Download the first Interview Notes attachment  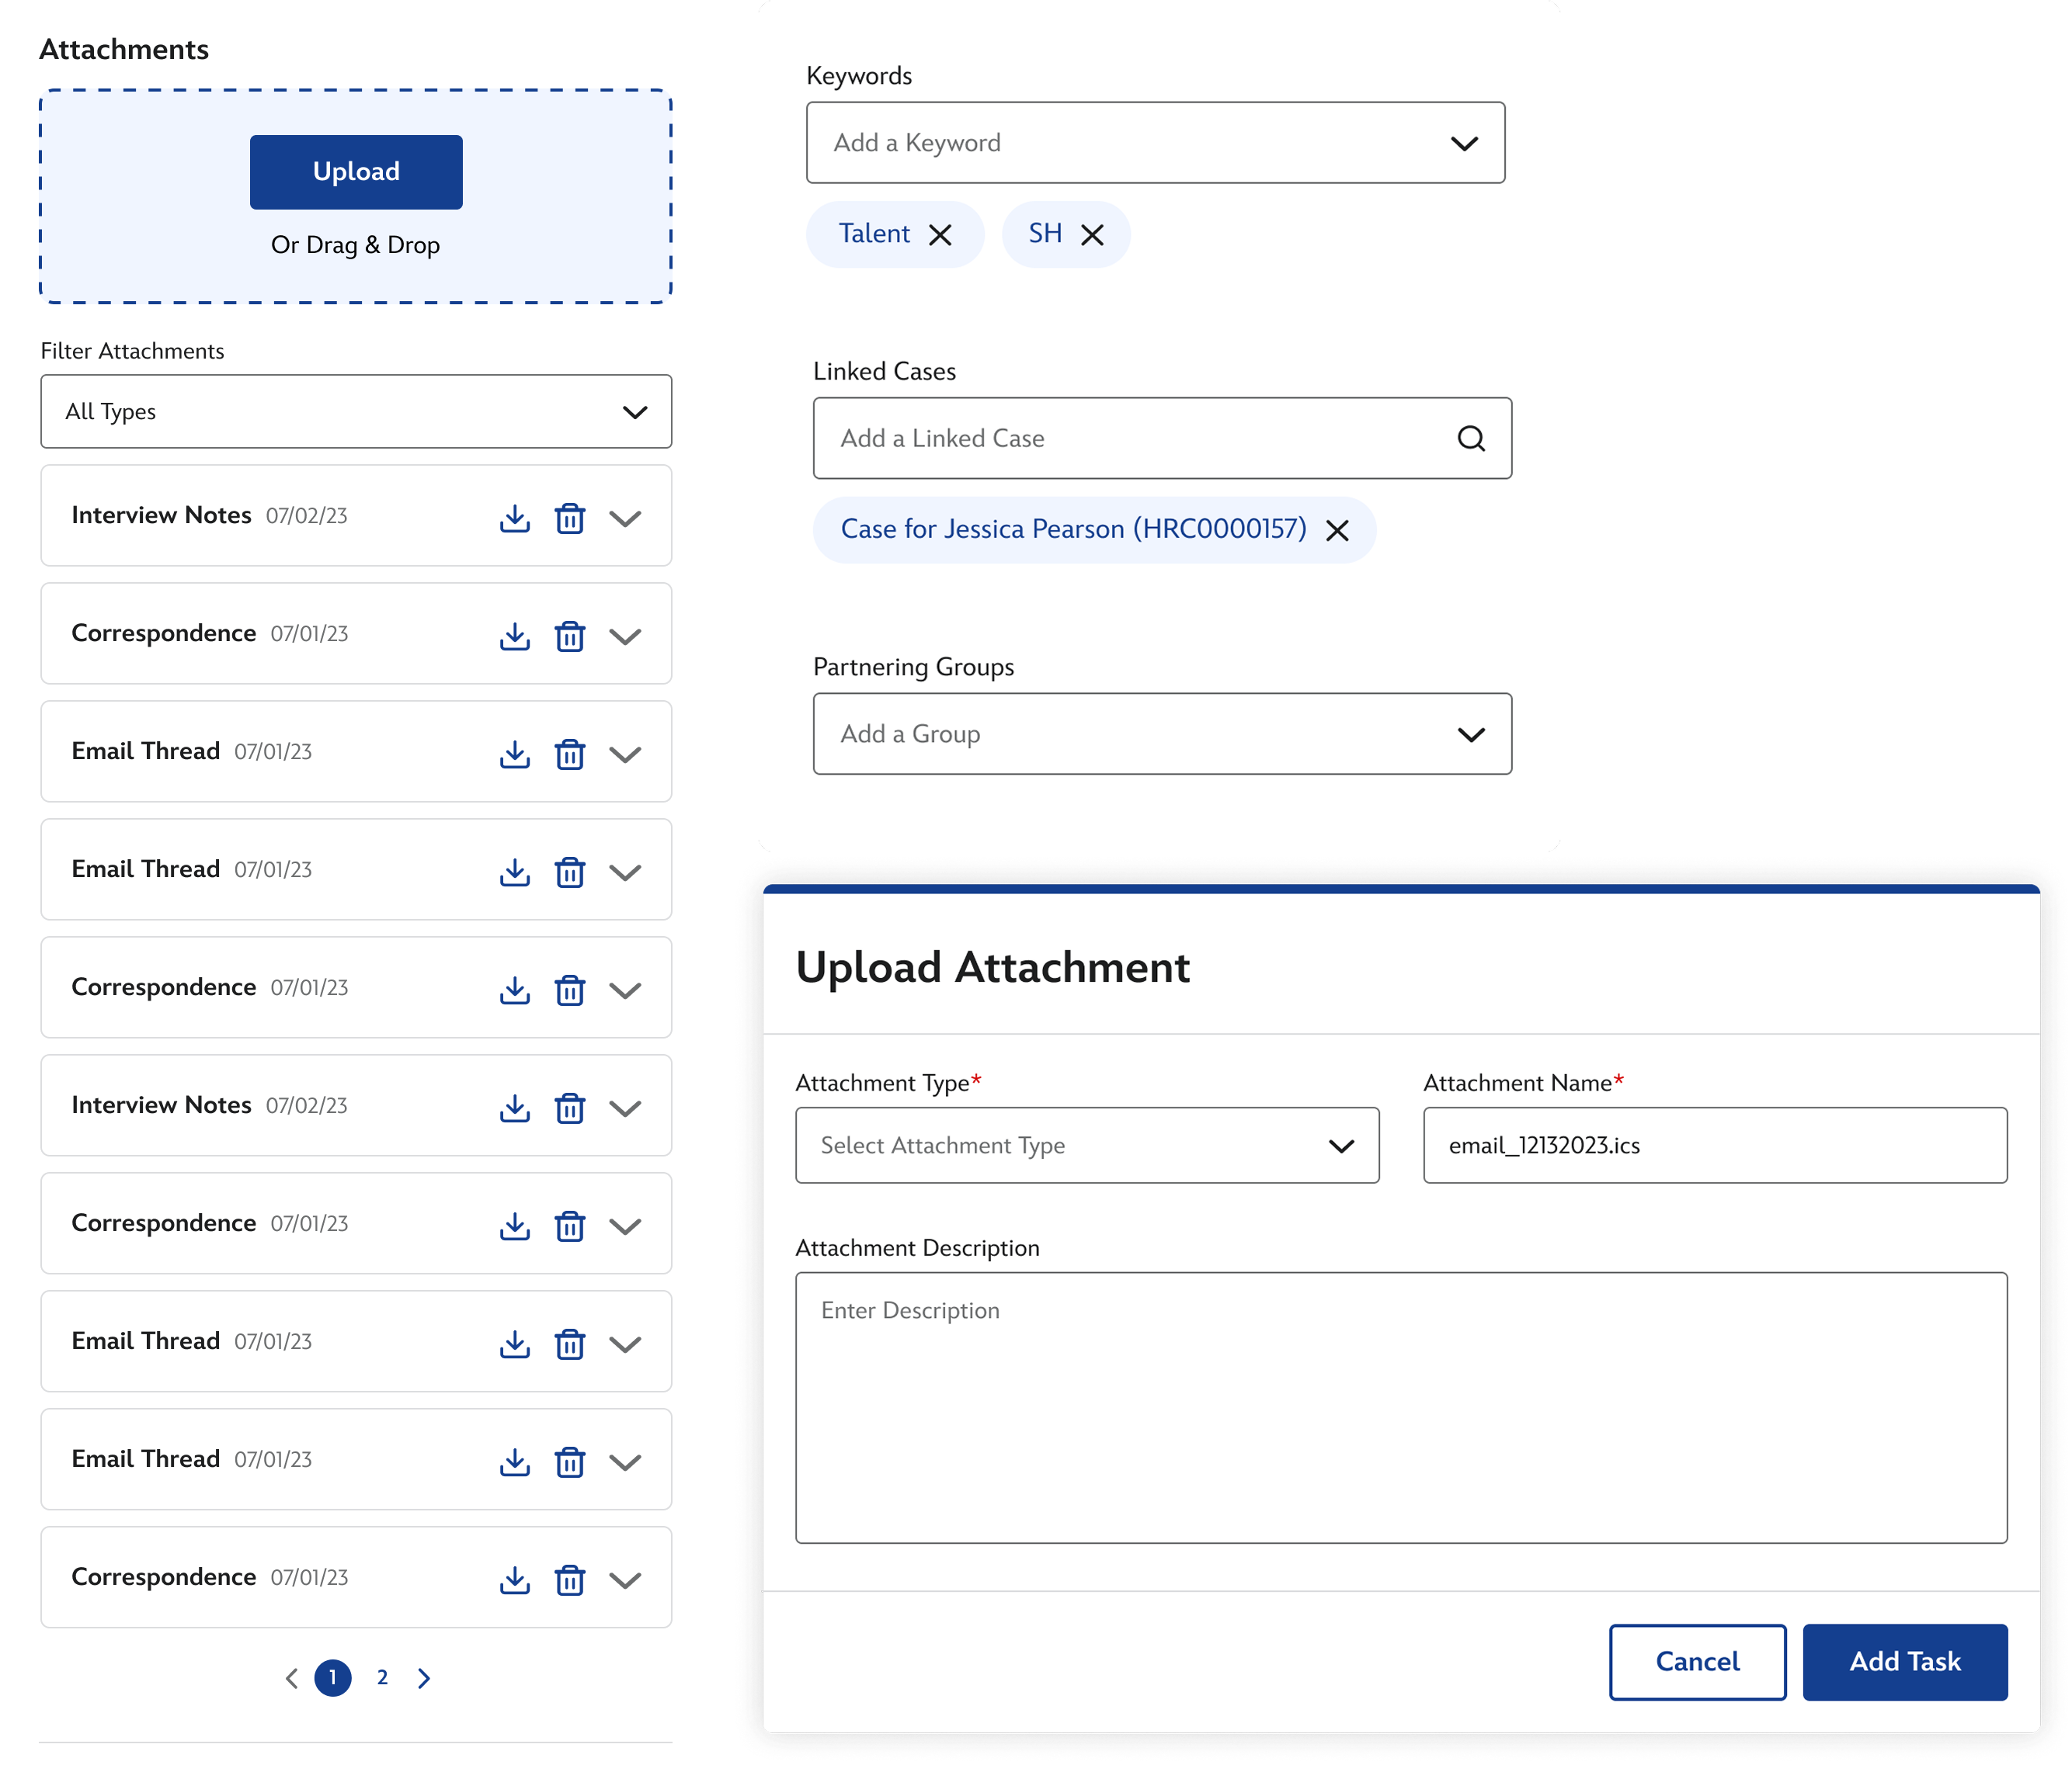514,518
